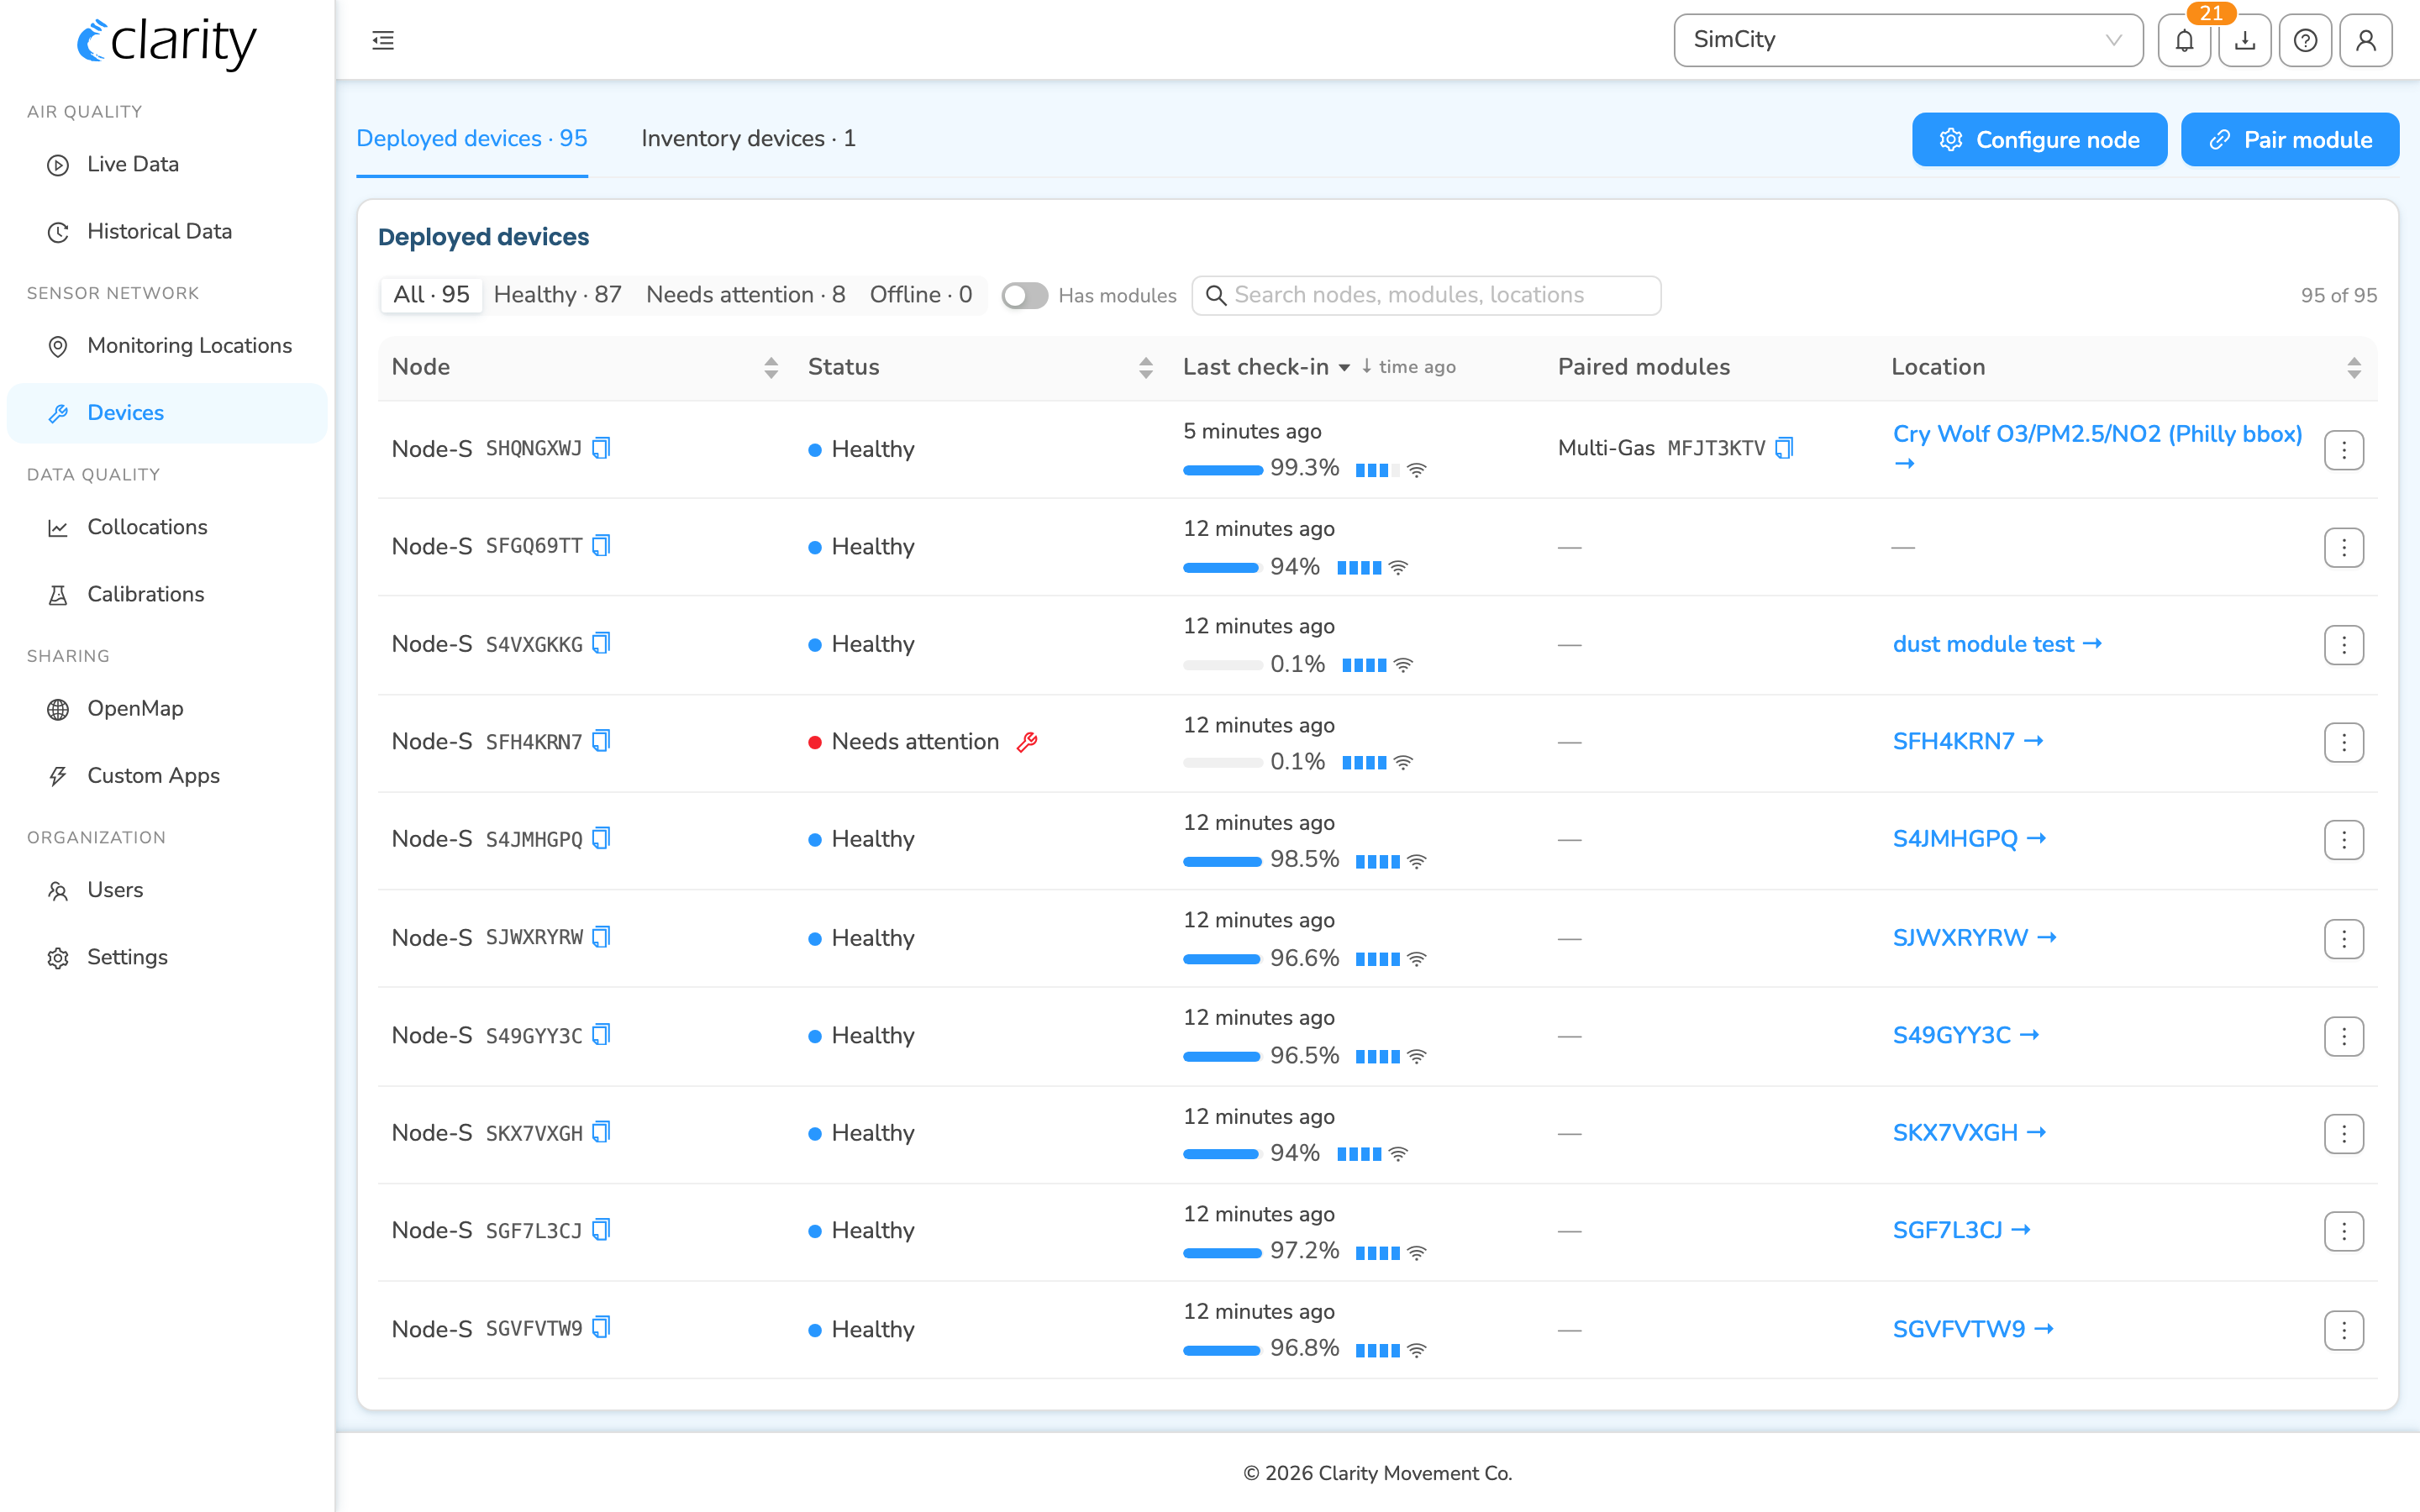
Task: Click 98.5% battery bar for S4JMHGPQ
Action: (1222, 861)
